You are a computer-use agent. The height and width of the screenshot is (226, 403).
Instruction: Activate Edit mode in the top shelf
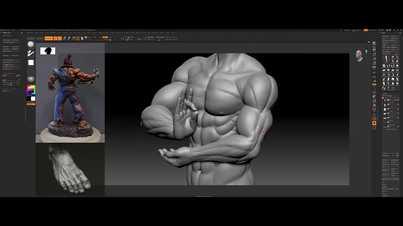click(55, 38)
